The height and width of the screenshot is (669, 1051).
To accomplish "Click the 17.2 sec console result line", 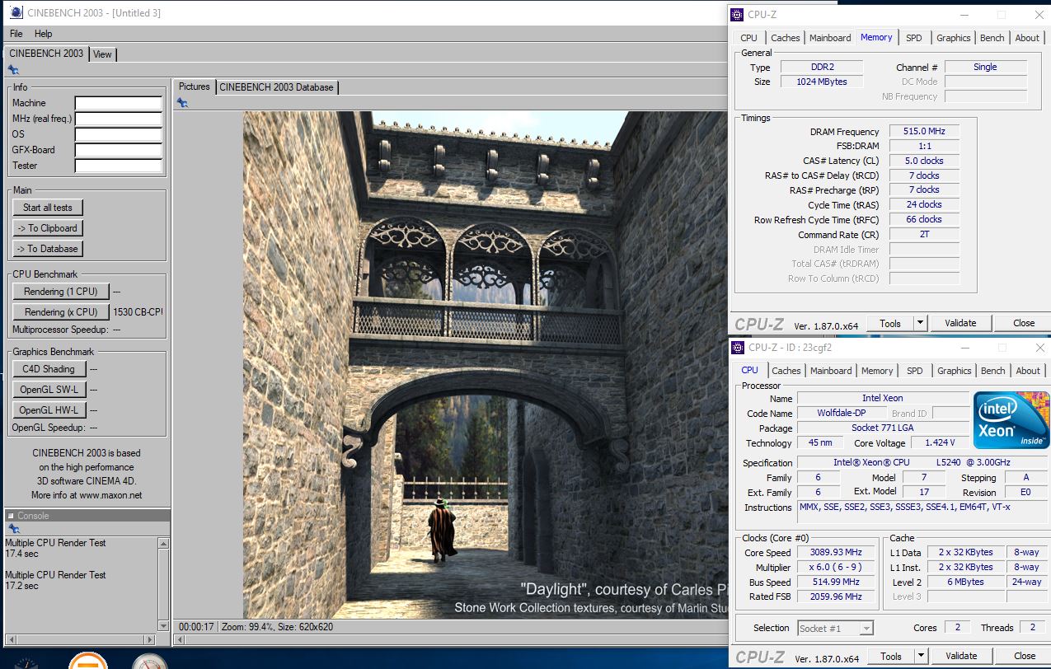I will [21, 586].
